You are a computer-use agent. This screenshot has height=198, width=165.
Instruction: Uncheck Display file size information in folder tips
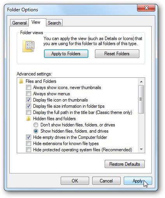[28, 106]
